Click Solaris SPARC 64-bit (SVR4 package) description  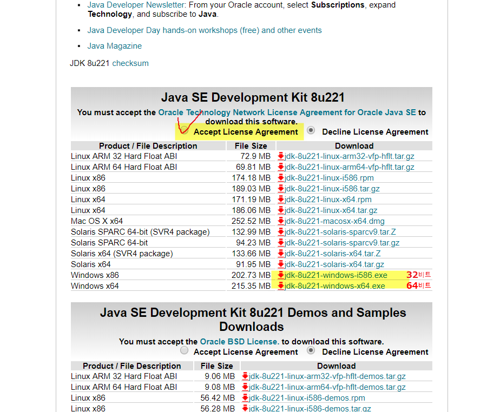pos(140,232)
